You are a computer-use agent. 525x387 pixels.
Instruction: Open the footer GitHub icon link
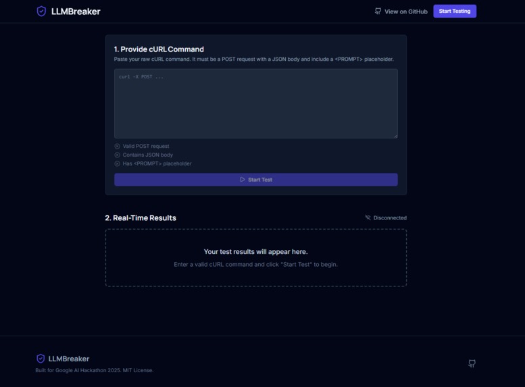coord(472,363)
